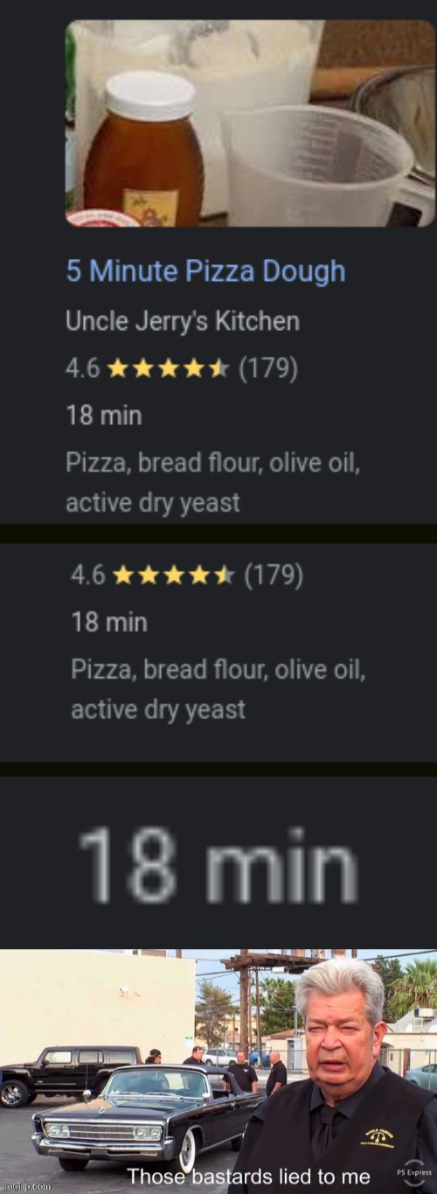Click the star rating in the first card

168,369
